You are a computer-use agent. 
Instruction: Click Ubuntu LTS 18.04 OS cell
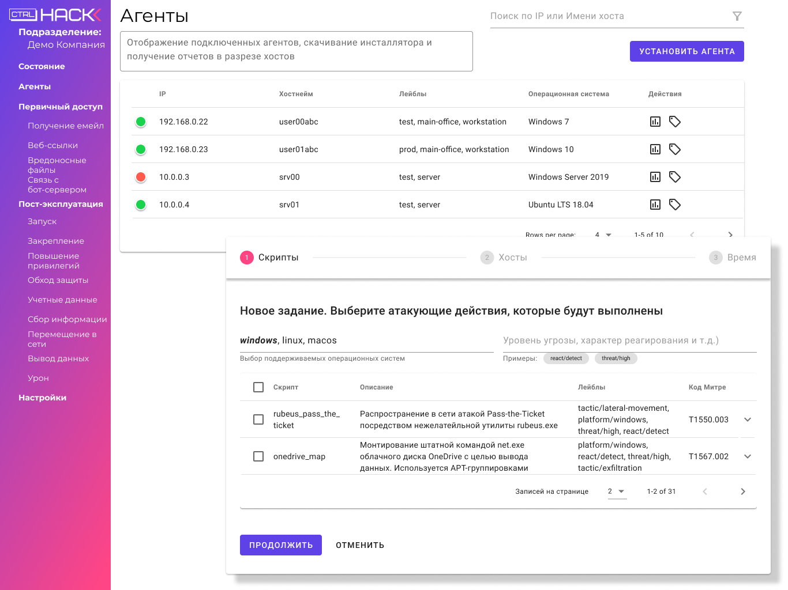point(561,205)
